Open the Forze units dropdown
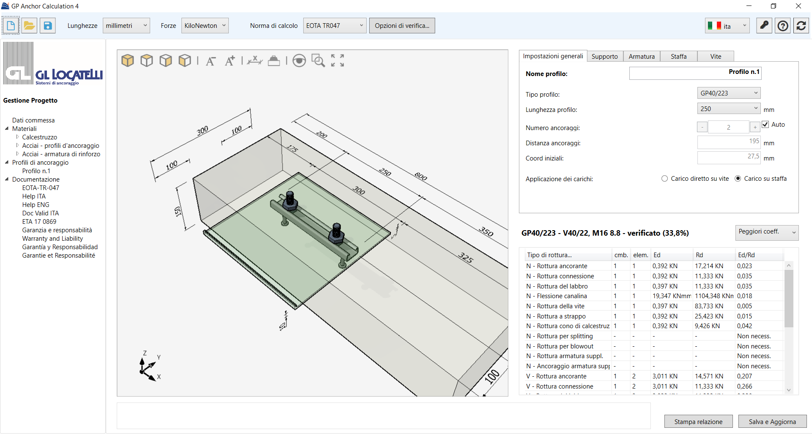The height and width of the screenshot is (435, 812). 205,26
